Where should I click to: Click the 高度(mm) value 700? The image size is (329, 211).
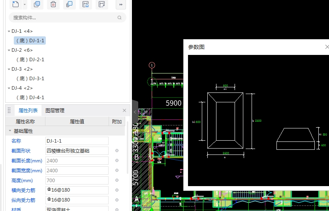click(77, 180)
